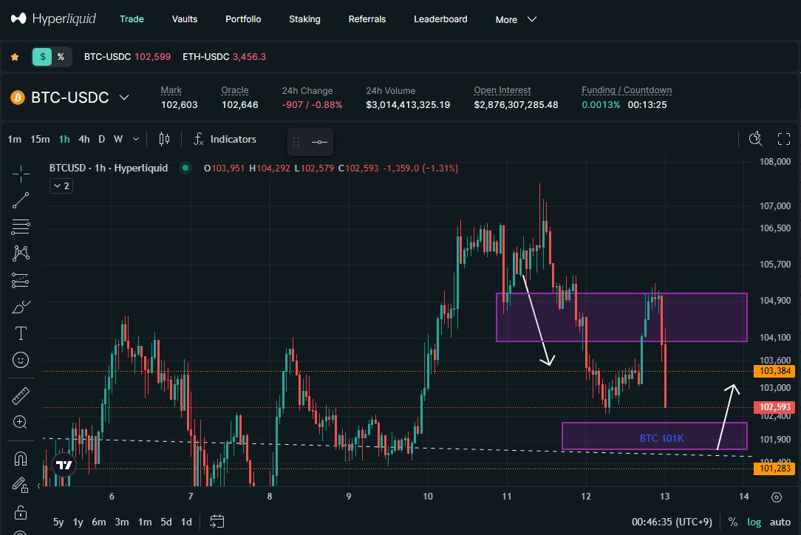The width and height of the screenshot is (801, 535).
Task: Switch ticker display to dollar mode
Action: pyautogui.click(x=42, y=57)
